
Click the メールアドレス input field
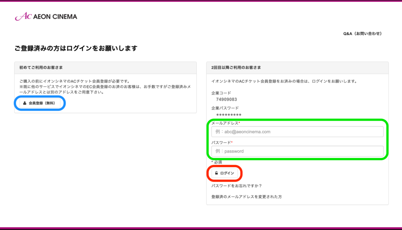298,131
